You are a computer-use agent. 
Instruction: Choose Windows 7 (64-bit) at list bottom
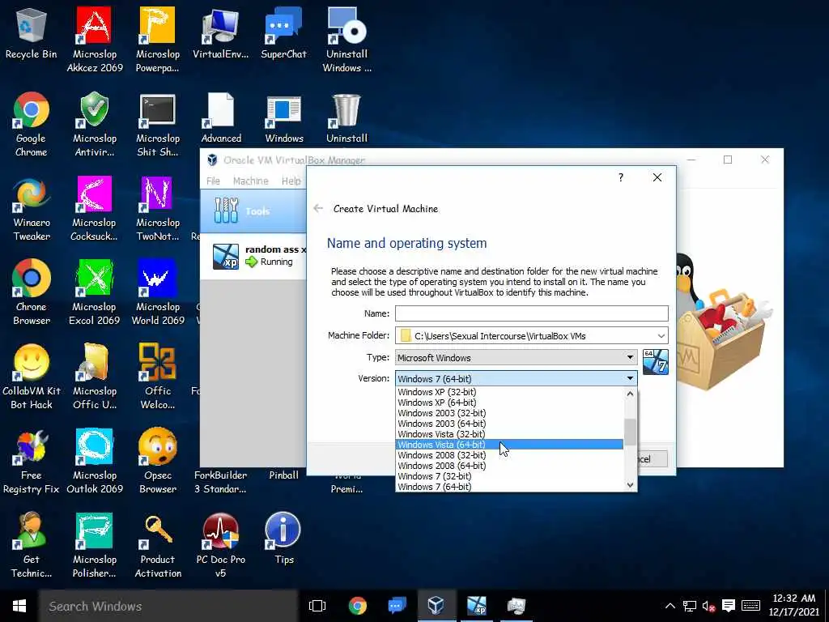click(x=510, y=487)
